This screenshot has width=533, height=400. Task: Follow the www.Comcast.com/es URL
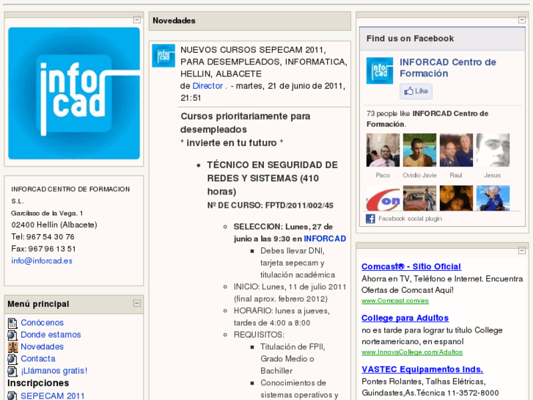(395, 301)
